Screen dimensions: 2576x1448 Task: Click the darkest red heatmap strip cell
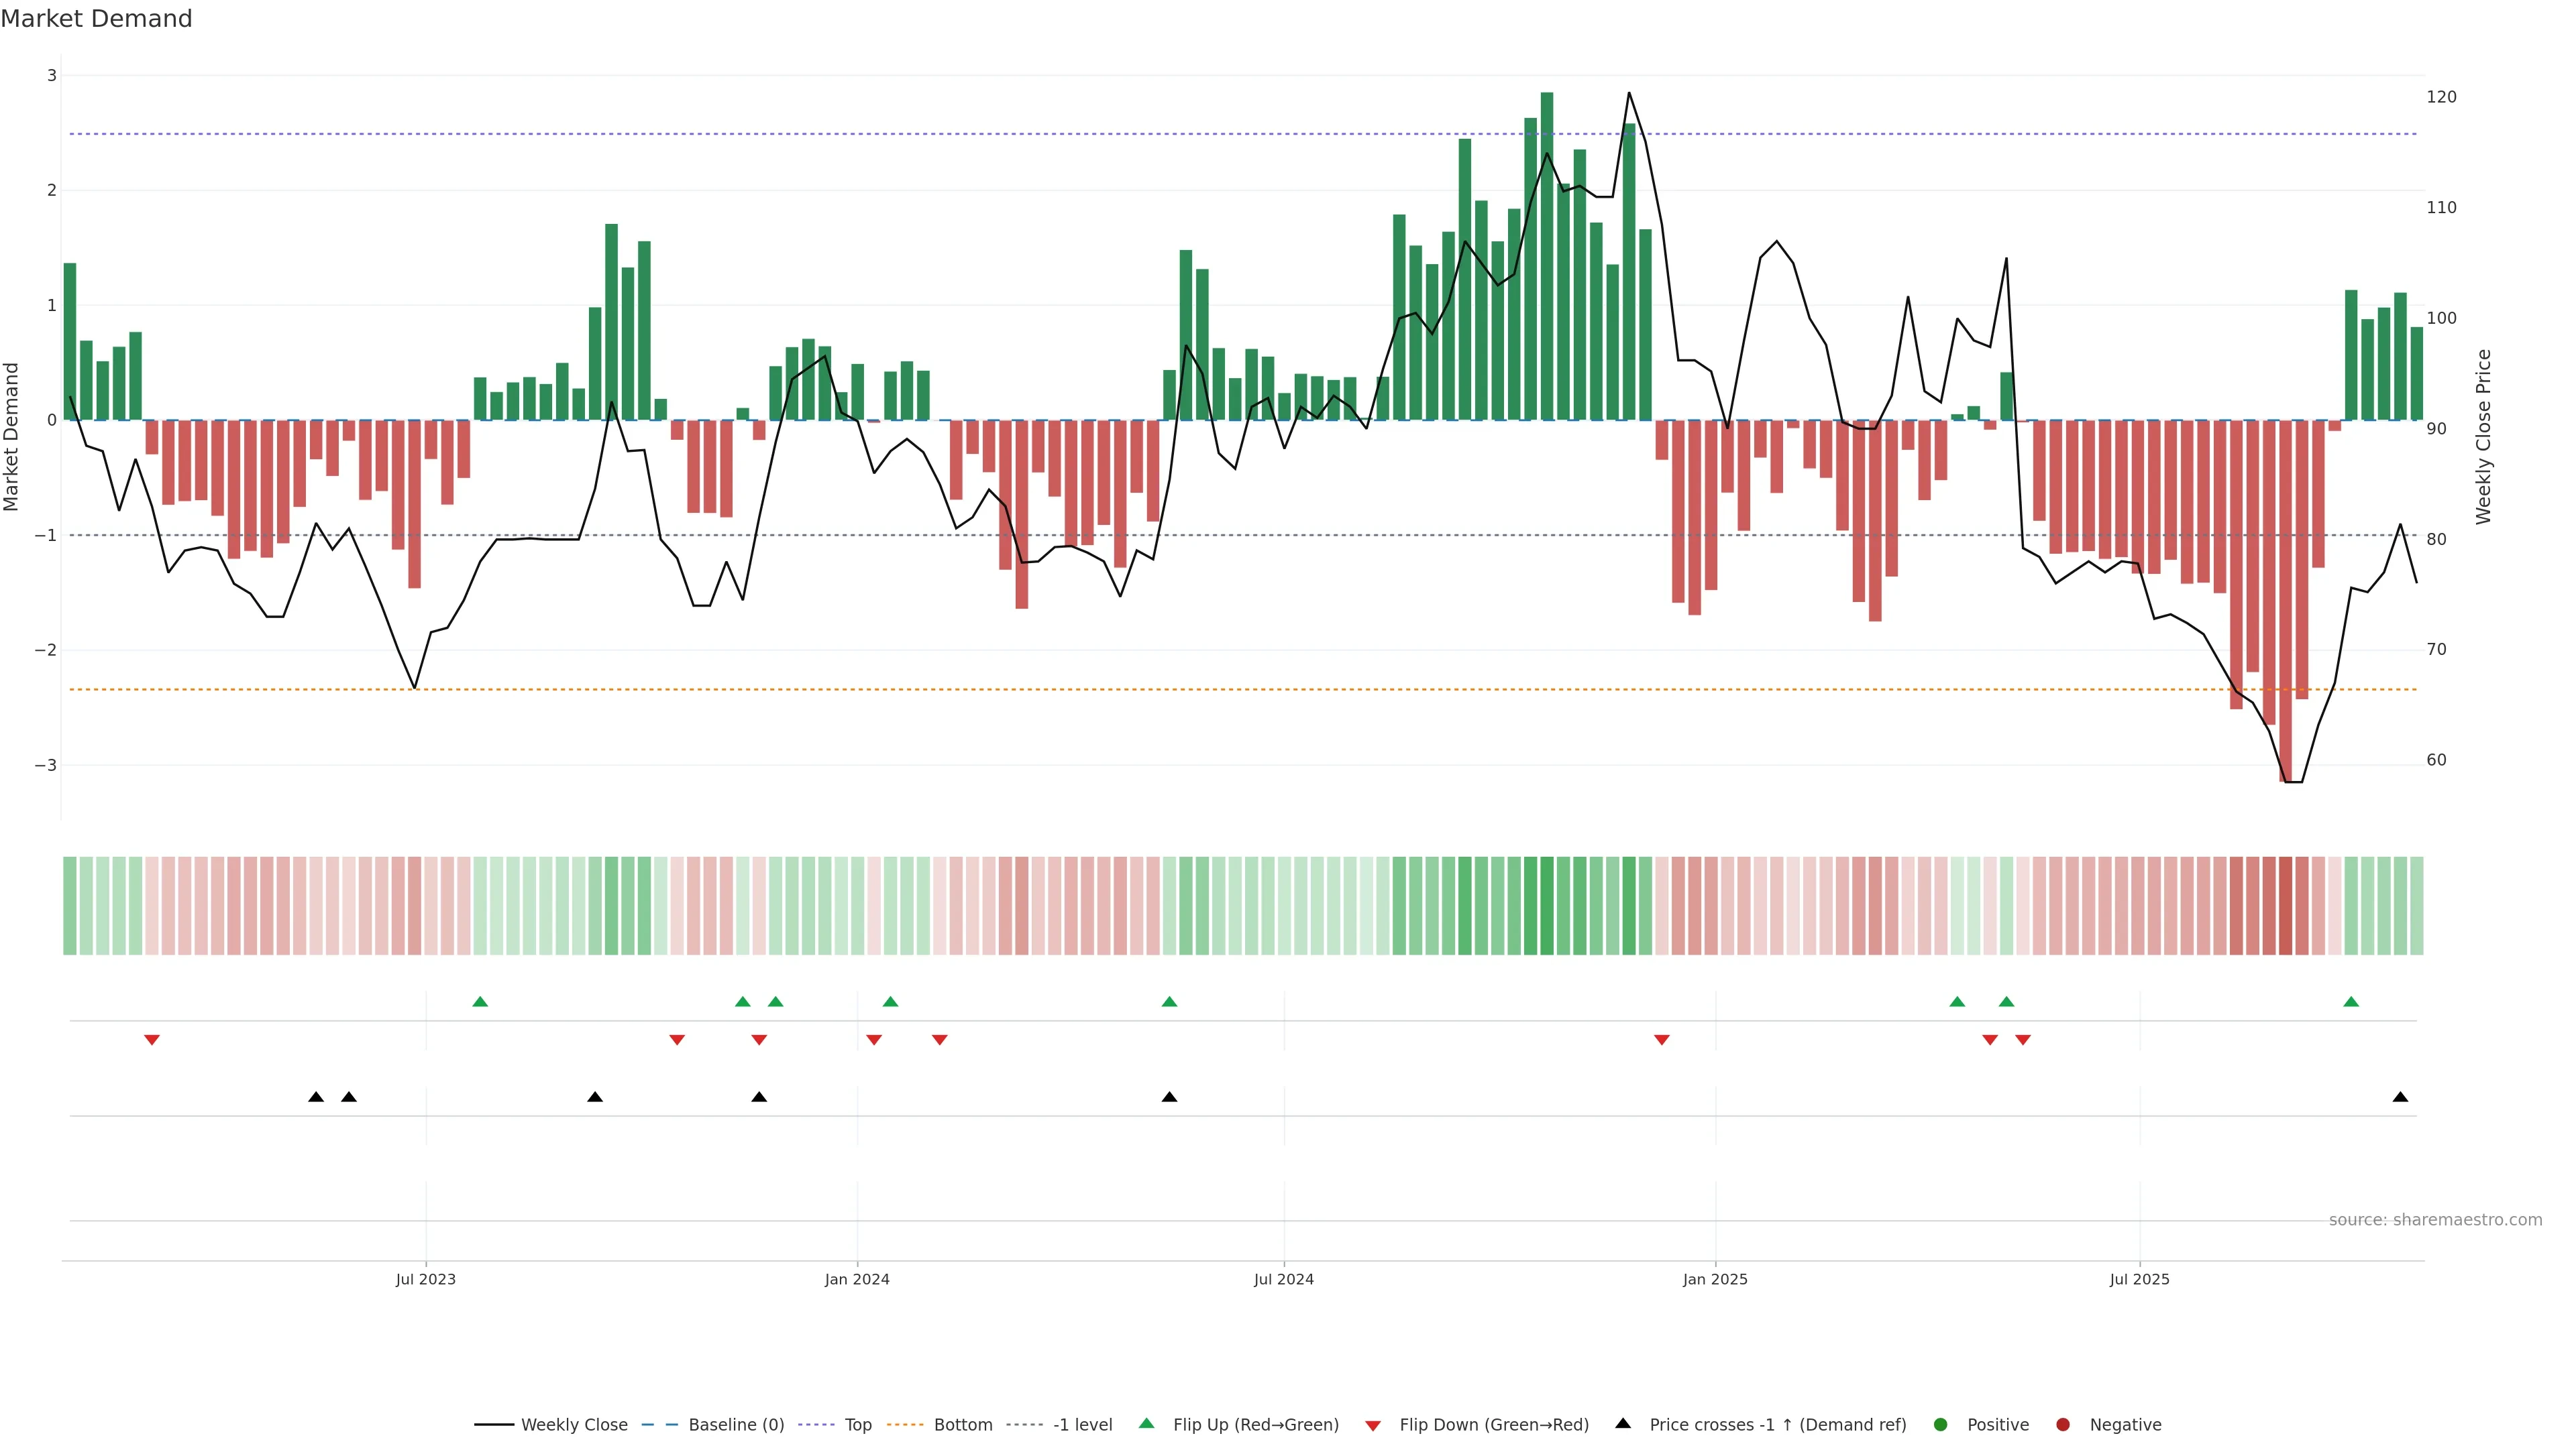coord(2285,906)
